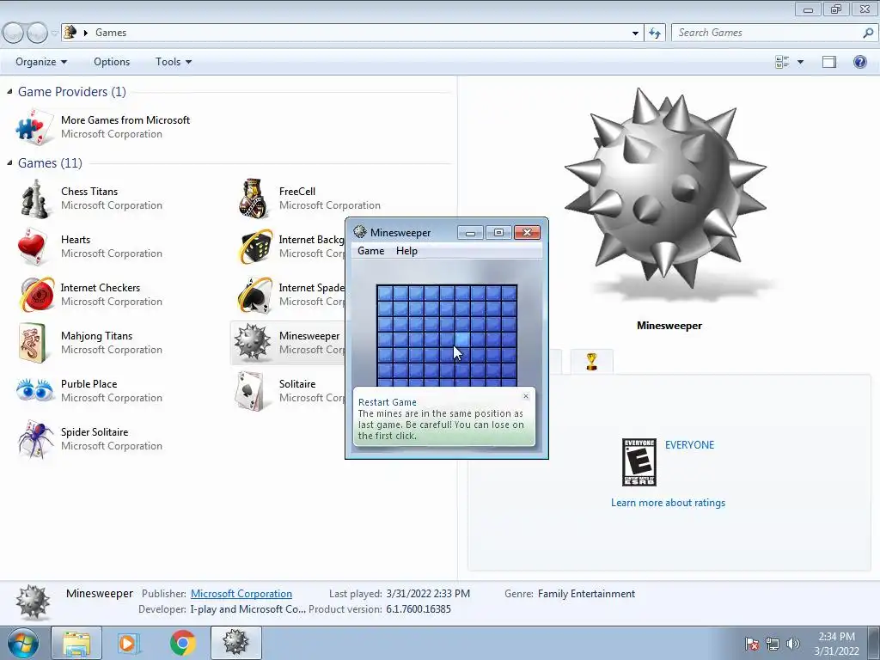Image resolution: width=880 pixels, height=660 pixels.
Task: Click Learn more about ratings link
Action: 668,503
